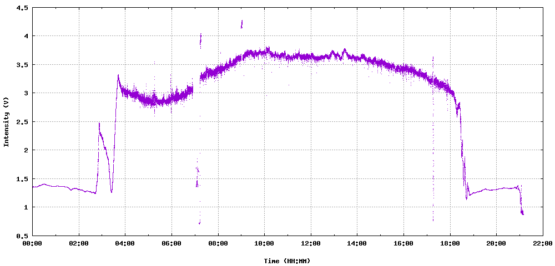Click the 'Intensity (V)' y-axis title

tap(6, 121)
